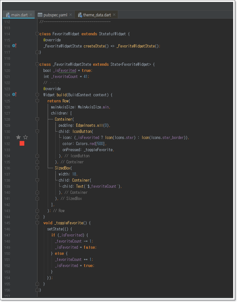The height and width of the screenshot is (302, 237).
Task: Fold the return Row block at line 125
Action: tap(37, 101)
